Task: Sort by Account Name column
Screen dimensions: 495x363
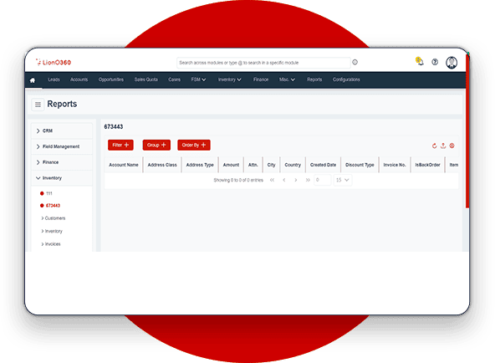Action: click(x=124, y=165)
